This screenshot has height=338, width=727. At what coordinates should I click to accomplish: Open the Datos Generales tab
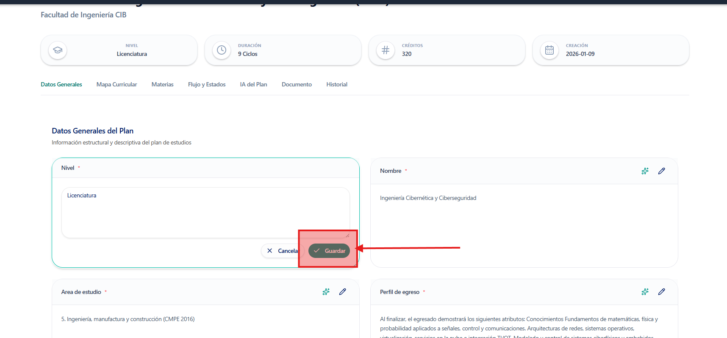tap(61, 84)
